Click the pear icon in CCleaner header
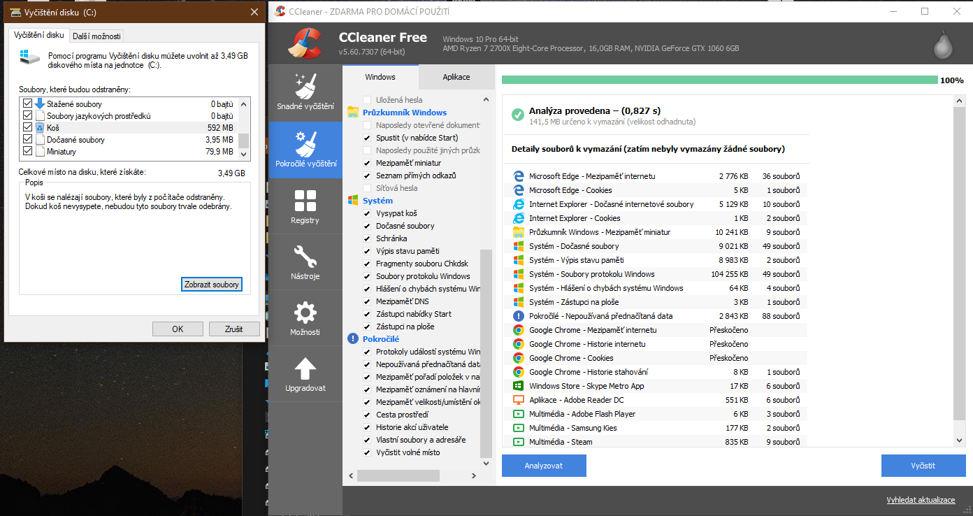The height and width of the screenshot is (516, 973). click(943, 45)
